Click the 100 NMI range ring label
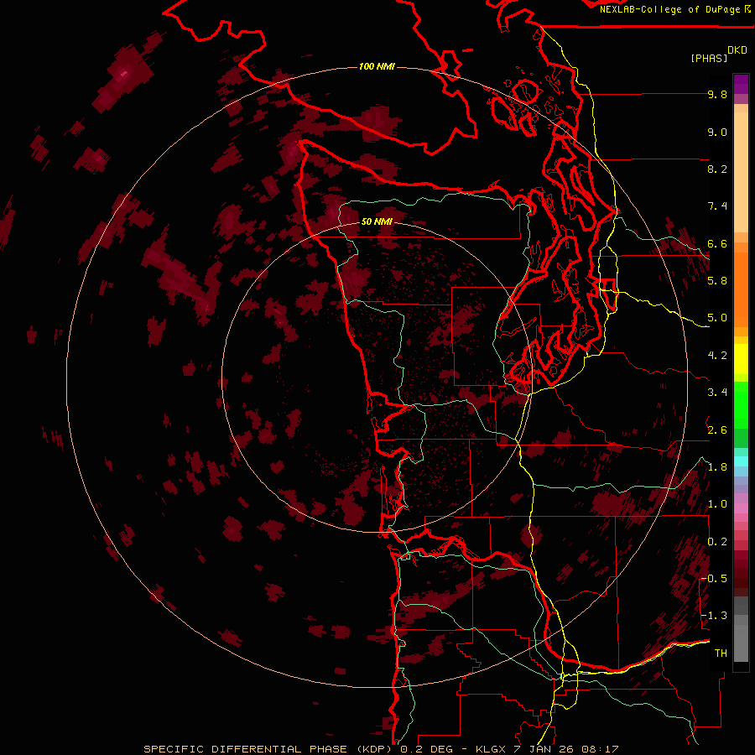This screenshot has width=755, height=755. [377, 66]
